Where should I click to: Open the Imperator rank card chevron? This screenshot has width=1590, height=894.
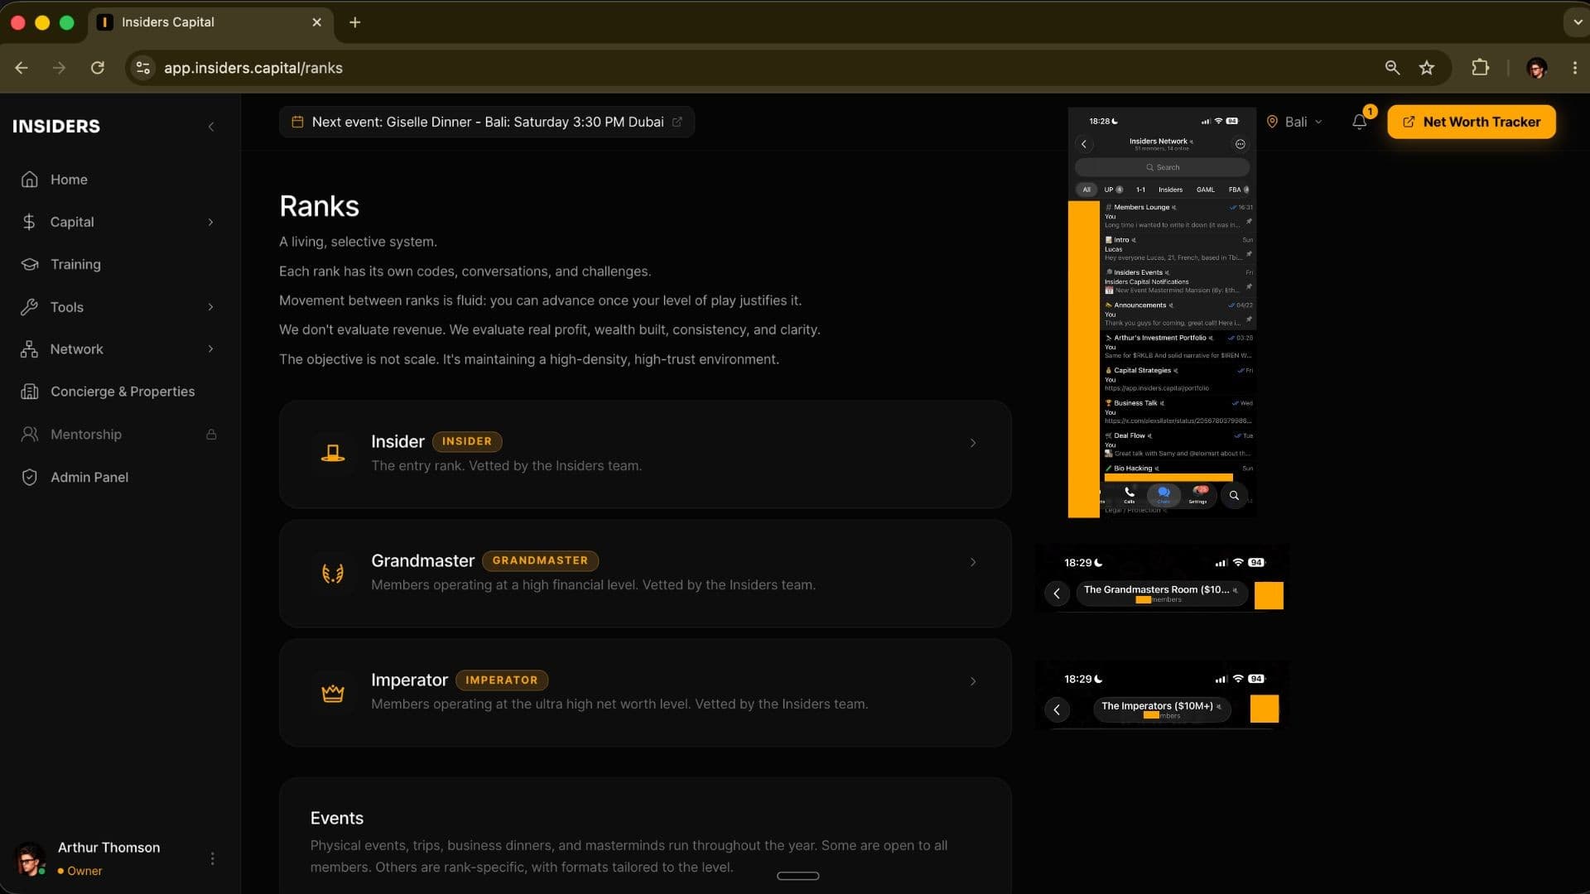click(x=973, y=681)
